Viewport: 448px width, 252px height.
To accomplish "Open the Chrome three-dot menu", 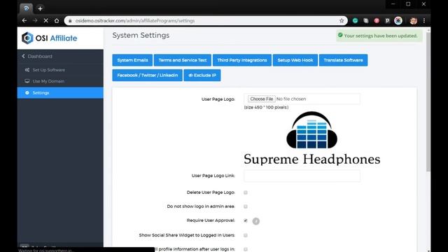I will tap(424, 20).
